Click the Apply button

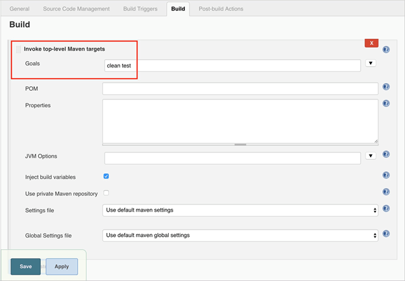coord(62,267)
